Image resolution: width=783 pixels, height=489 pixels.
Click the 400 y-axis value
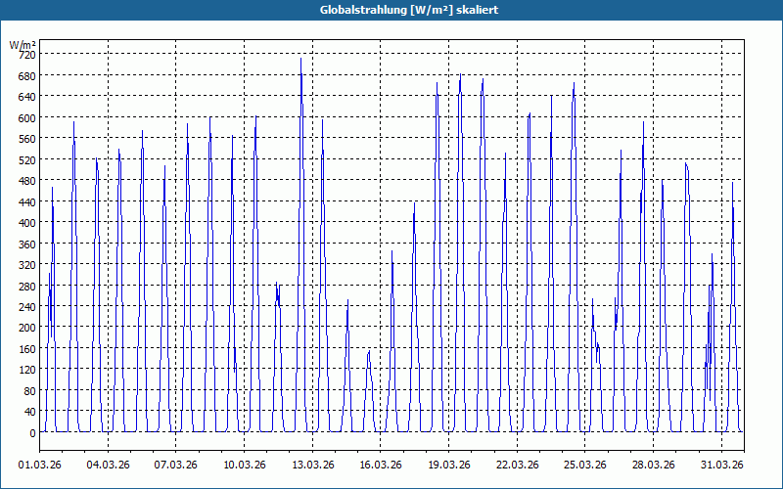coord(26,223)
